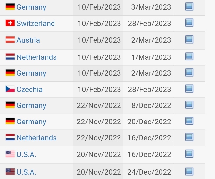Open image icon for Netherlands 16/Dec/2022 row
This screenshot has width=215, height=179.
[x=189, y=137]
